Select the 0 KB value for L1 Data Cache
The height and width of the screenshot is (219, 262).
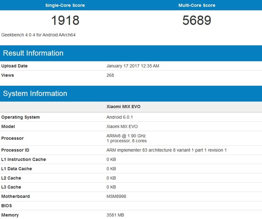(x=111, y=169)
